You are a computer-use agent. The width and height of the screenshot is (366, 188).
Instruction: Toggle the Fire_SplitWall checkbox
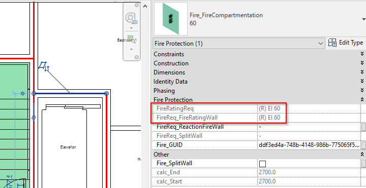point(263,164)
